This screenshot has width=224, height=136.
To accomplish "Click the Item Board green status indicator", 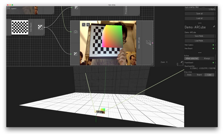I will click(213, 49).
